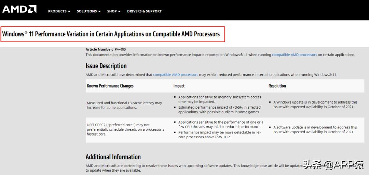Screen dimensions: 369x175
Task: Click the AMD logo
Action: point(19,9)
